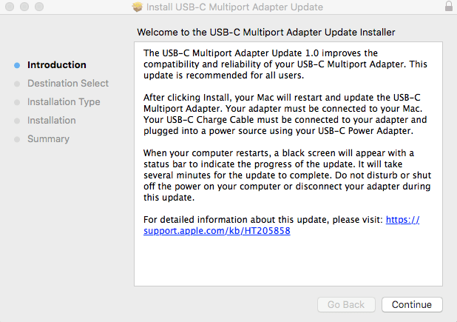Click the empty area of the text pane
This screenshot has width=457, height=322.
click(x=288, y=261)
